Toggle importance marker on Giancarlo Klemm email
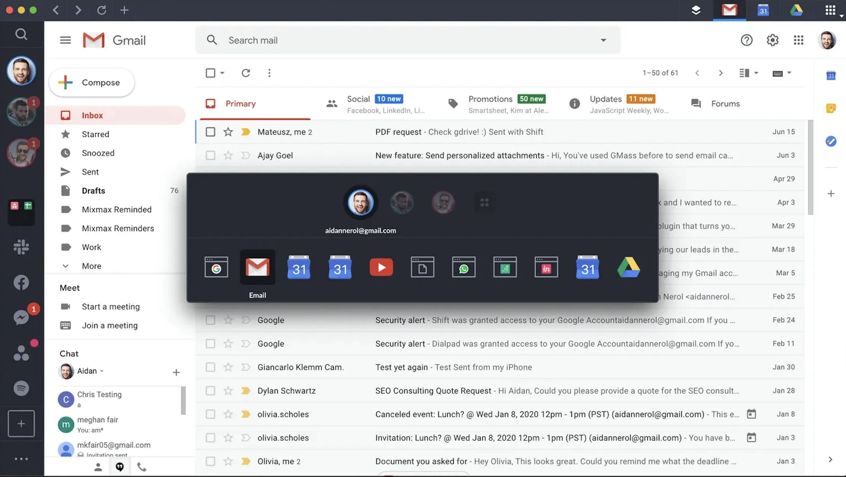846x477 pixels. click(246, 367)
